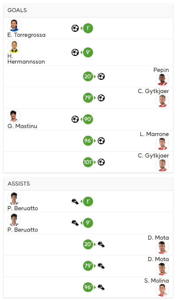Click the boot icon for Beruatto's 1' assist
The height and width of the screenshot is (300, 177).
pos(75,202)
